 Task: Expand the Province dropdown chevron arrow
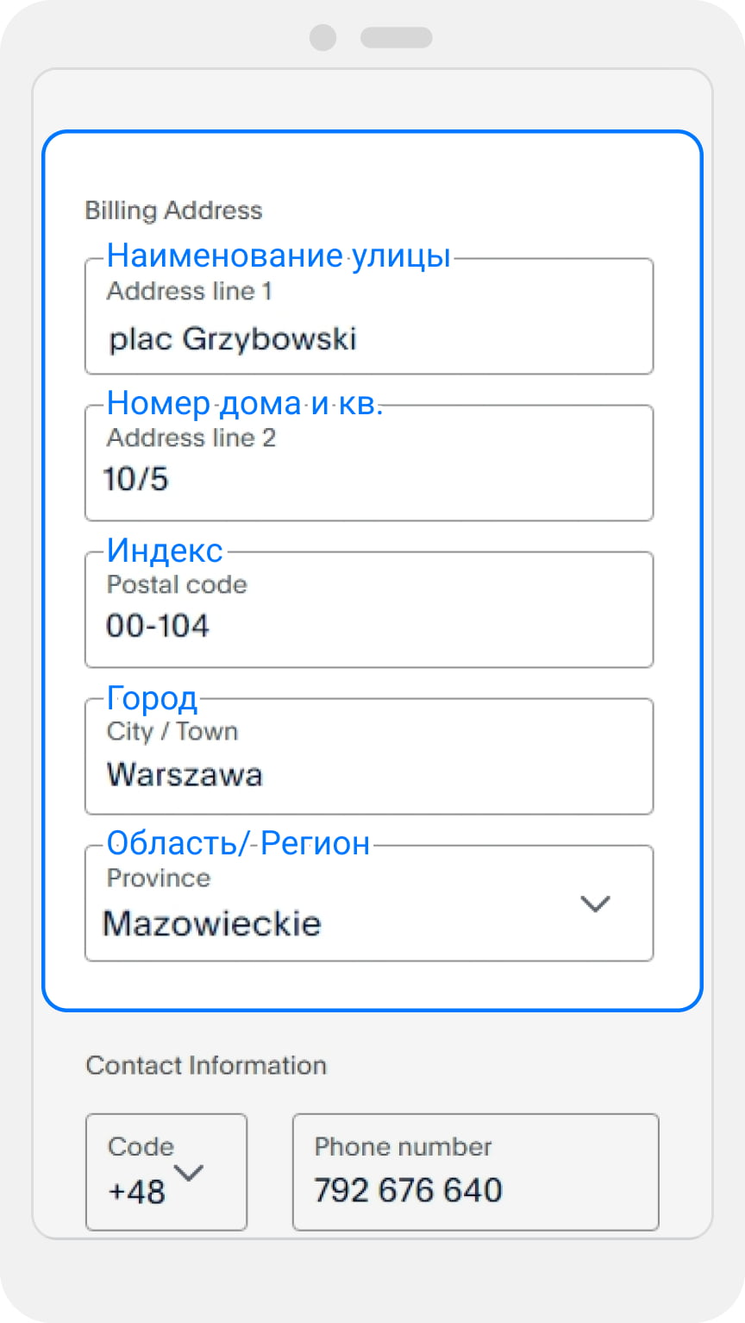click(x=595, y=904)
